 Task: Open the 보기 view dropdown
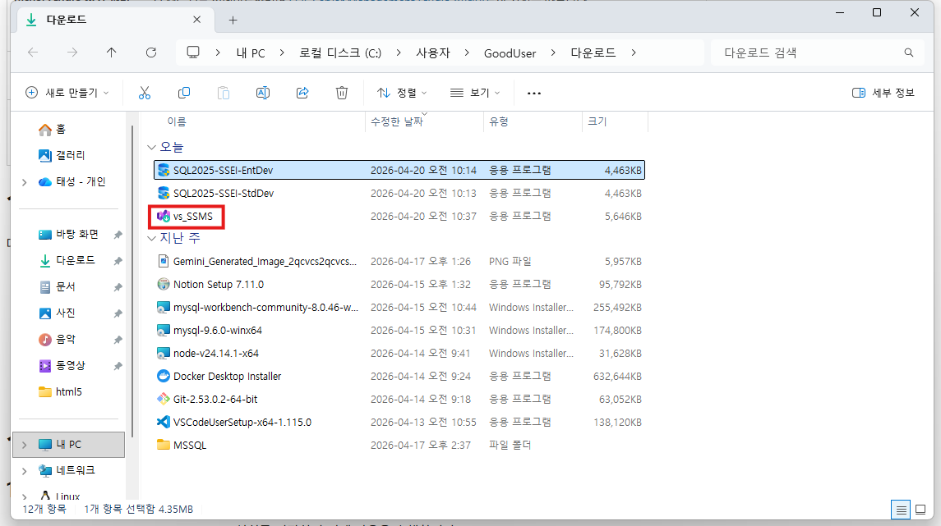point(475,93)
